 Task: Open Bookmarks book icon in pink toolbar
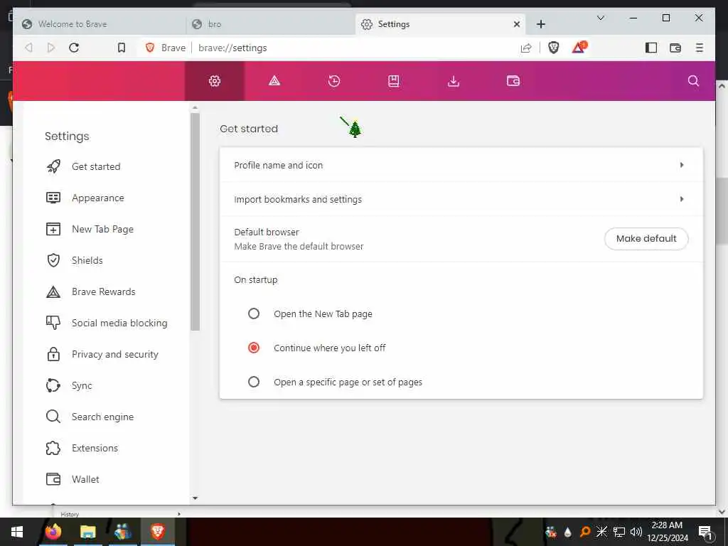pos(393,81)
